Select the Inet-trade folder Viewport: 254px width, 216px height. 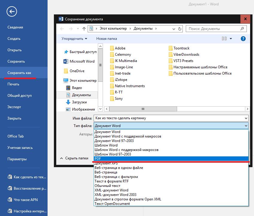click(x=120, y=73)
